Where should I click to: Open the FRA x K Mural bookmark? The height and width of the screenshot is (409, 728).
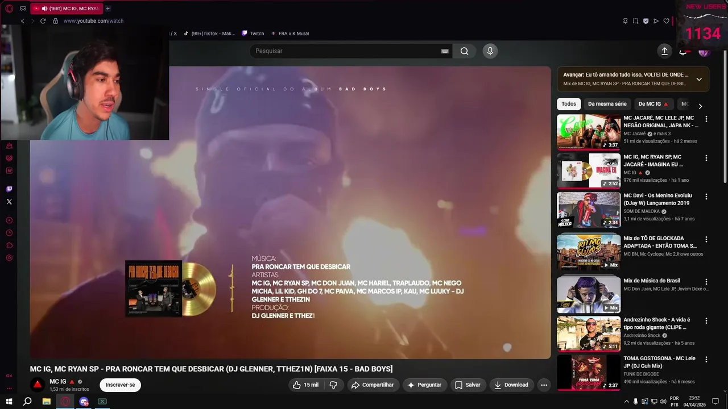point(290,34)
